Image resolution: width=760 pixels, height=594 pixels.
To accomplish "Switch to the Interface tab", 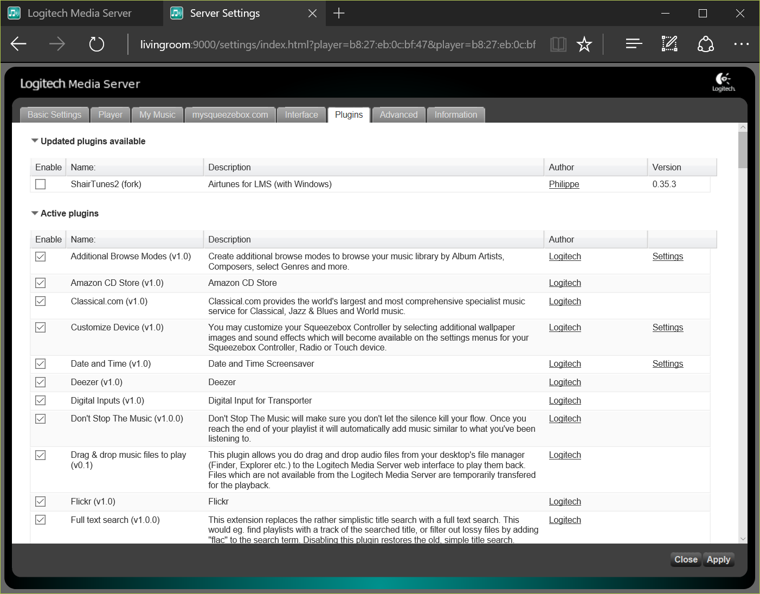I will (x=301, y=114).
